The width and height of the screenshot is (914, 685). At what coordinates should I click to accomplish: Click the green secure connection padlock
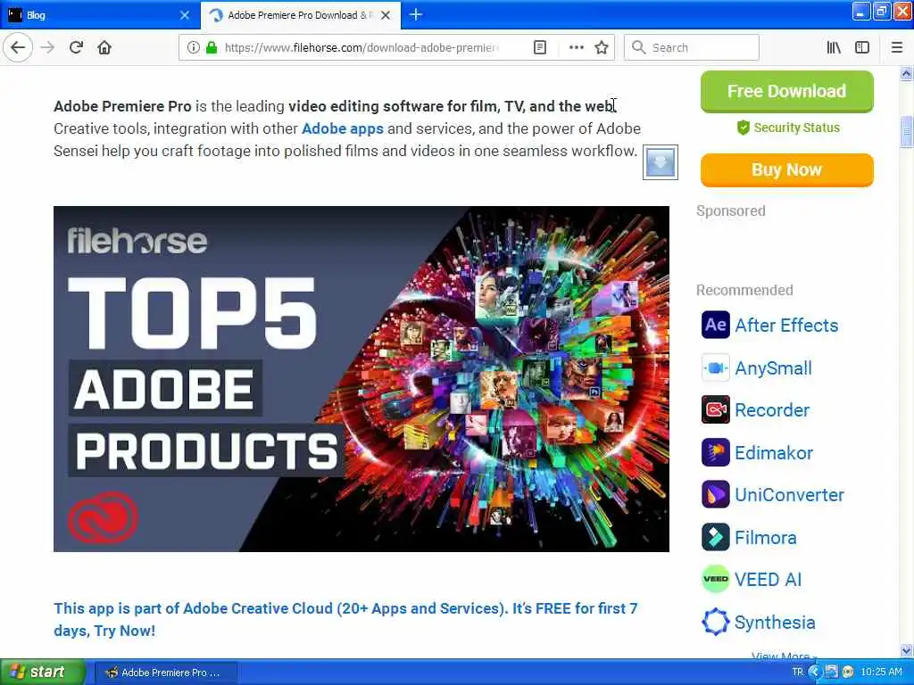212,48
